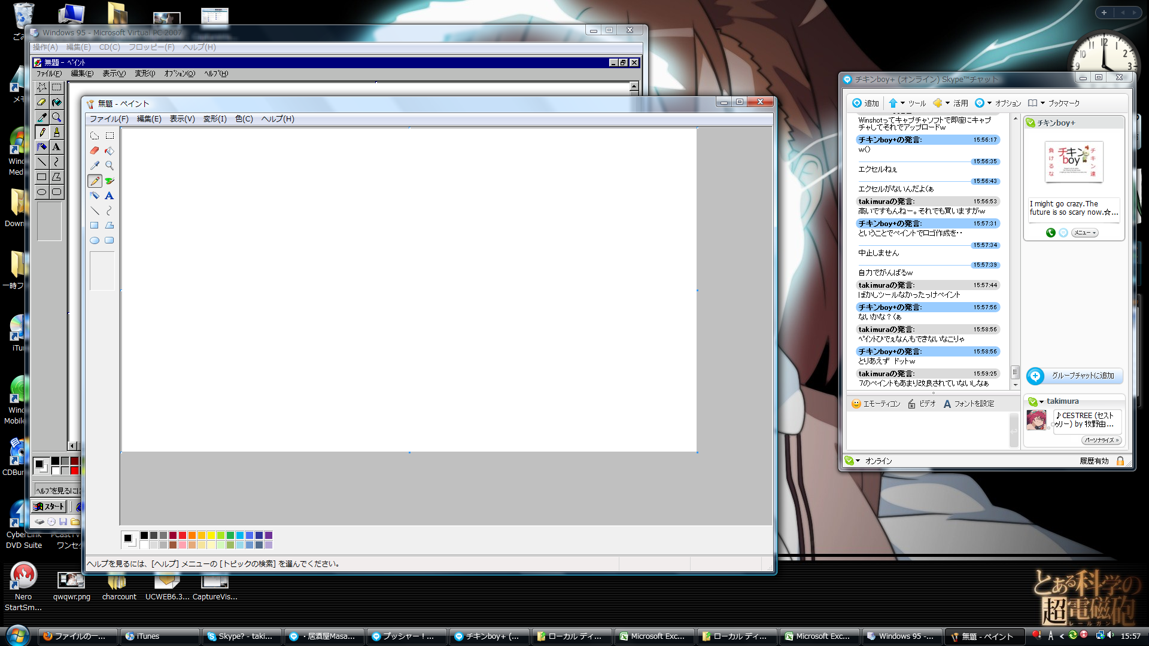Open the ファイル(F) menu in Vista Paint
This screenshot has height=646, width=1149.
tap(109, 119)
